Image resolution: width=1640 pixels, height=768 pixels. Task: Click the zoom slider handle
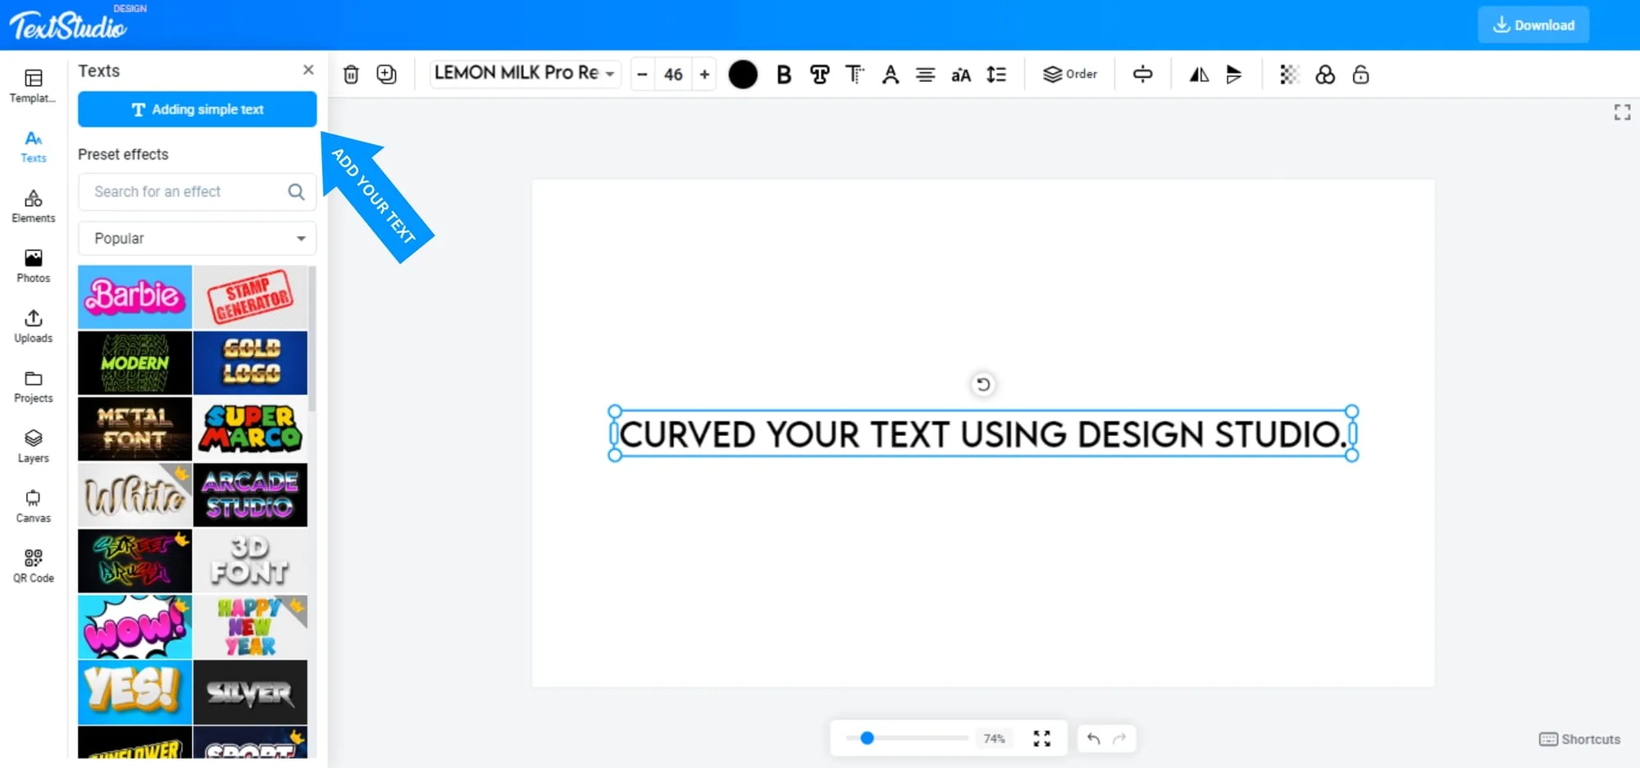pos(867,738)
